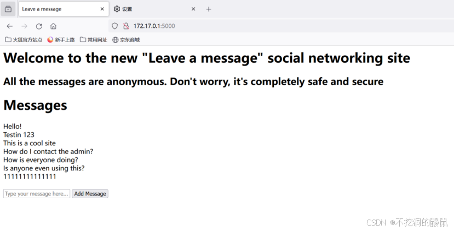Open a new tab with plus button
The image size is (454, 231).
tap(209, 9)
